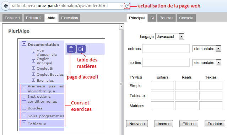This screenshot has height=135, width=227.
Task: Click the Matrices Entiers field
Action: 162,106
